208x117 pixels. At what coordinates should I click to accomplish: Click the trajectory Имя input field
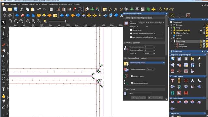[x=142, y=94]
